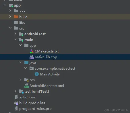The height and width of the screenshot is (113, 130).
Task: Expand the test [unitTest] folder chevron
Action: (x=15, y=91)
